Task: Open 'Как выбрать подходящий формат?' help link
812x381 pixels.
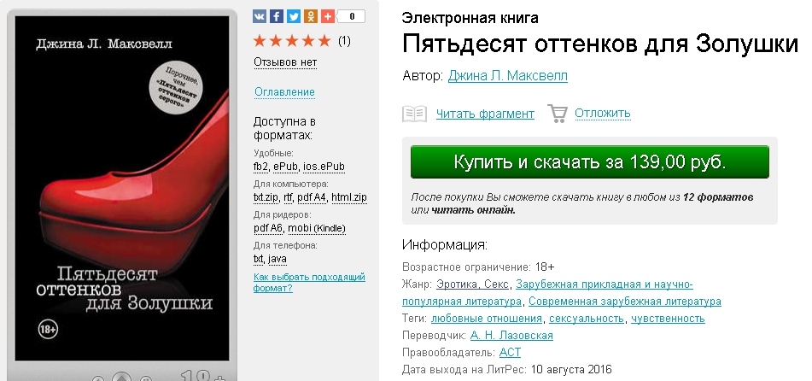Action: (x=309, y=283)
